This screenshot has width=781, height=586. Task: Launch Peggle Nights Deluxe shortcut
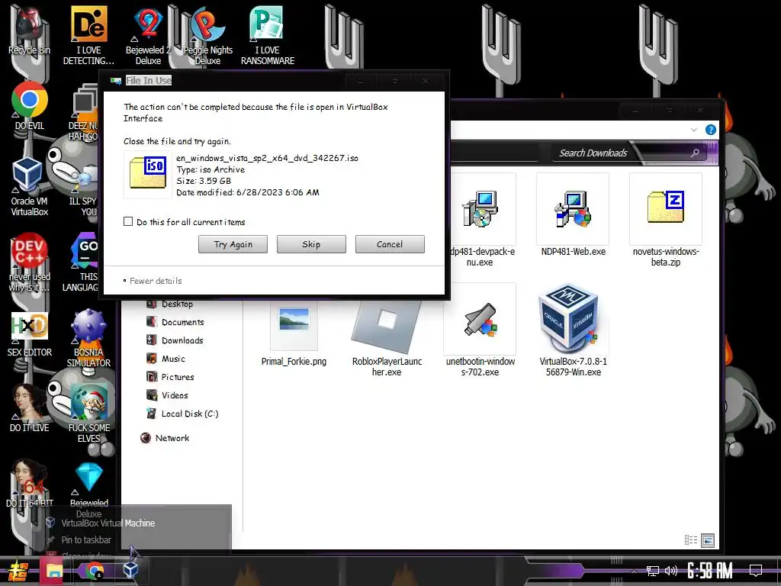(207, 35)
